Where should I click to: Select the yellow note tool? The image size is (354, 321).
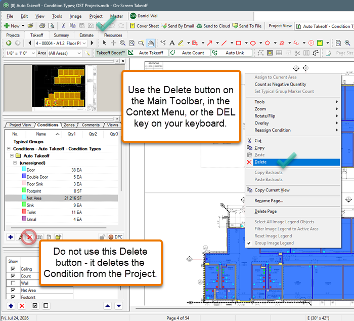pos(320,43)
